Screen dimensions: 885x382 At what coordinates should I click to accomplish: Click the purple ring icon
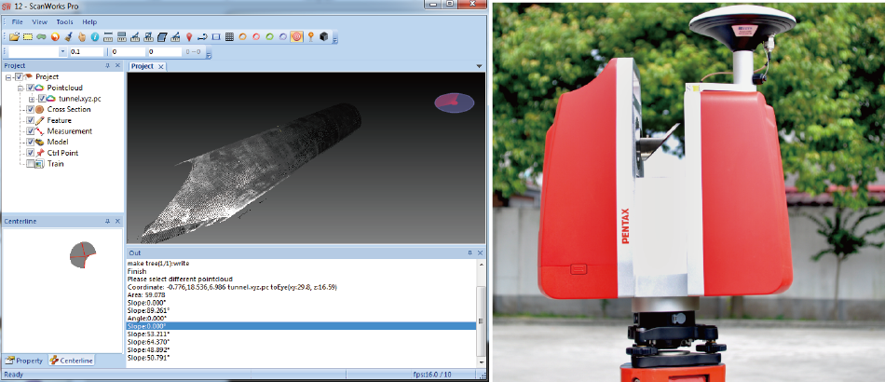[283, 36]
